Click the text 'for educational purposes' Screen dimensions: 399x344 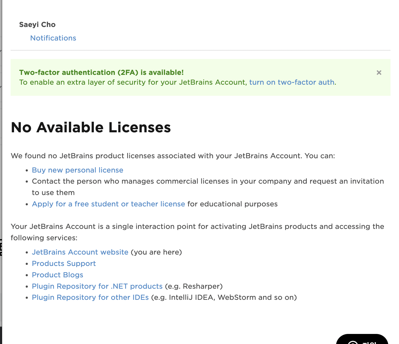pyautogui.click(x=233, y=204)
